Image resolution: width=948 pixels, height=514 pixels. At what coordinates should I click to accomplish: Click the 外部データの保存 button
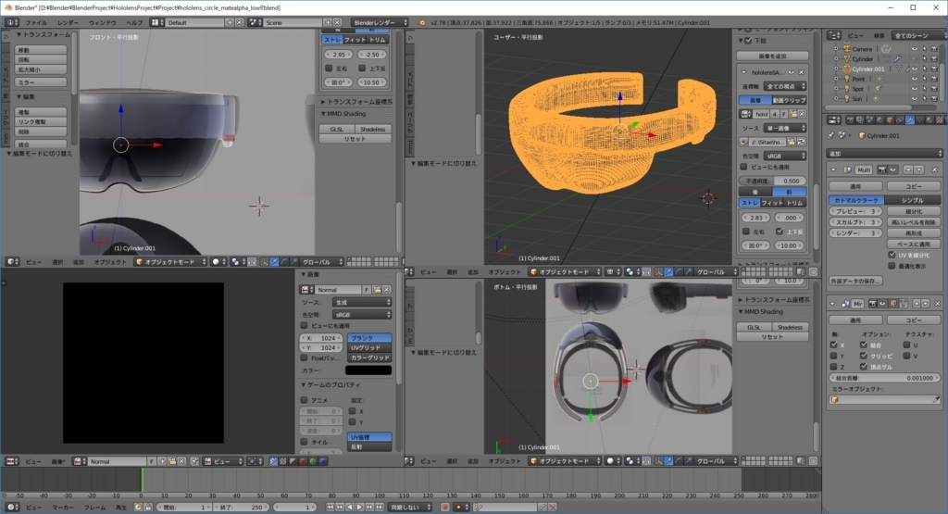855,281
